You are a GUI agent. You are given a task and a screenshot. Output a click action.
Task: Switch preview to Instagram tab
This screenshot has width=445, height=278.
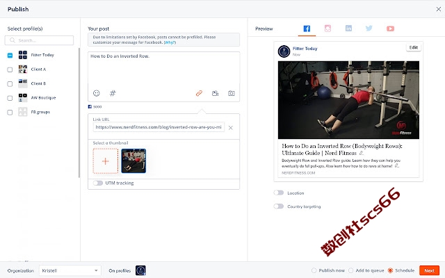327,28
